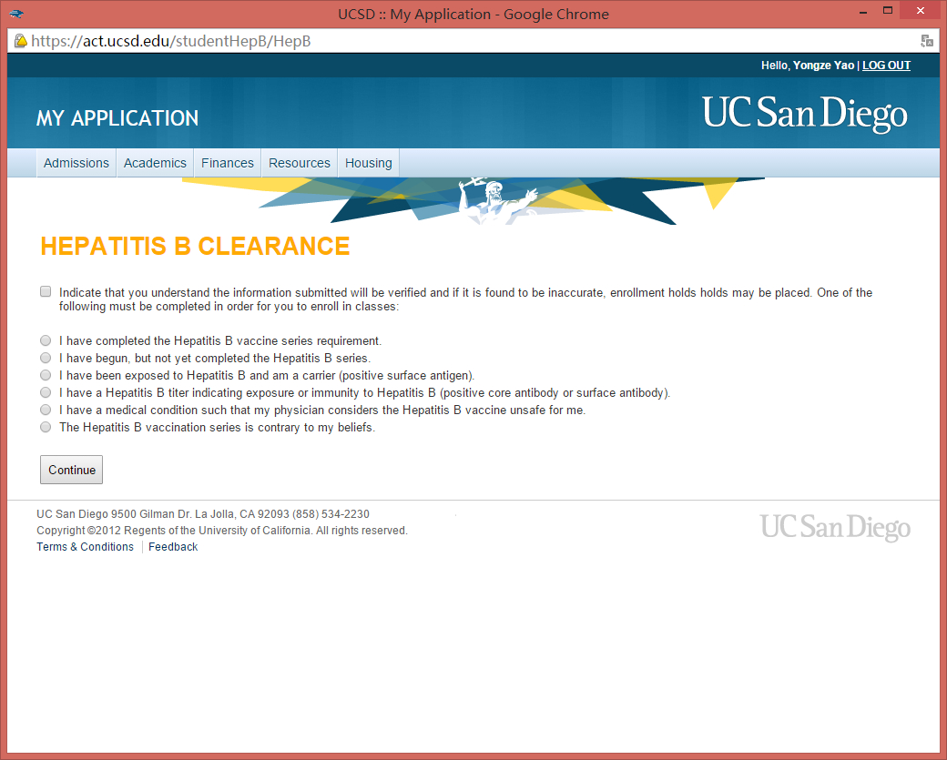Select 'Hepatitis B titer indicating exposure' option
Image resolution: width=947 pixels, height=760 pixels.
click(x=46, y=392)
